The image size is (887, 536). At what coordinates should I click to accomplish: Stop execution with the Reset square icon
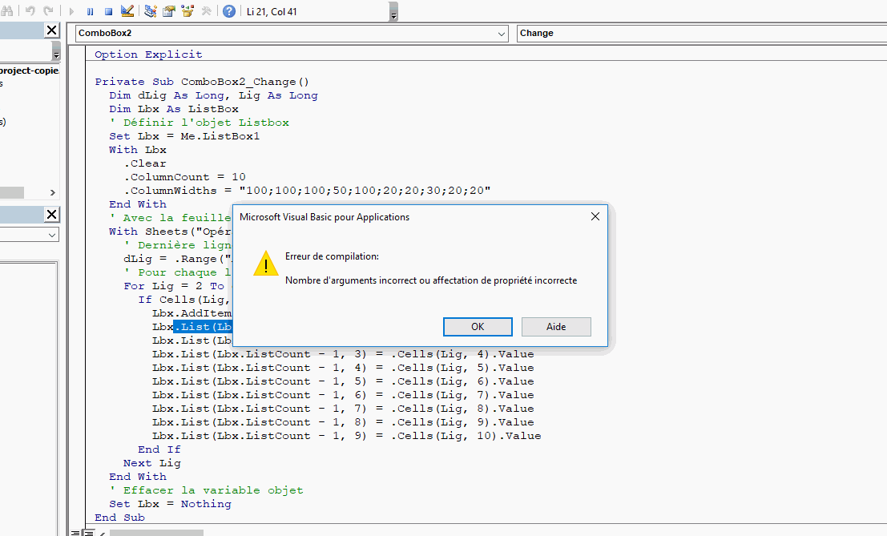(x=108, y=11)
